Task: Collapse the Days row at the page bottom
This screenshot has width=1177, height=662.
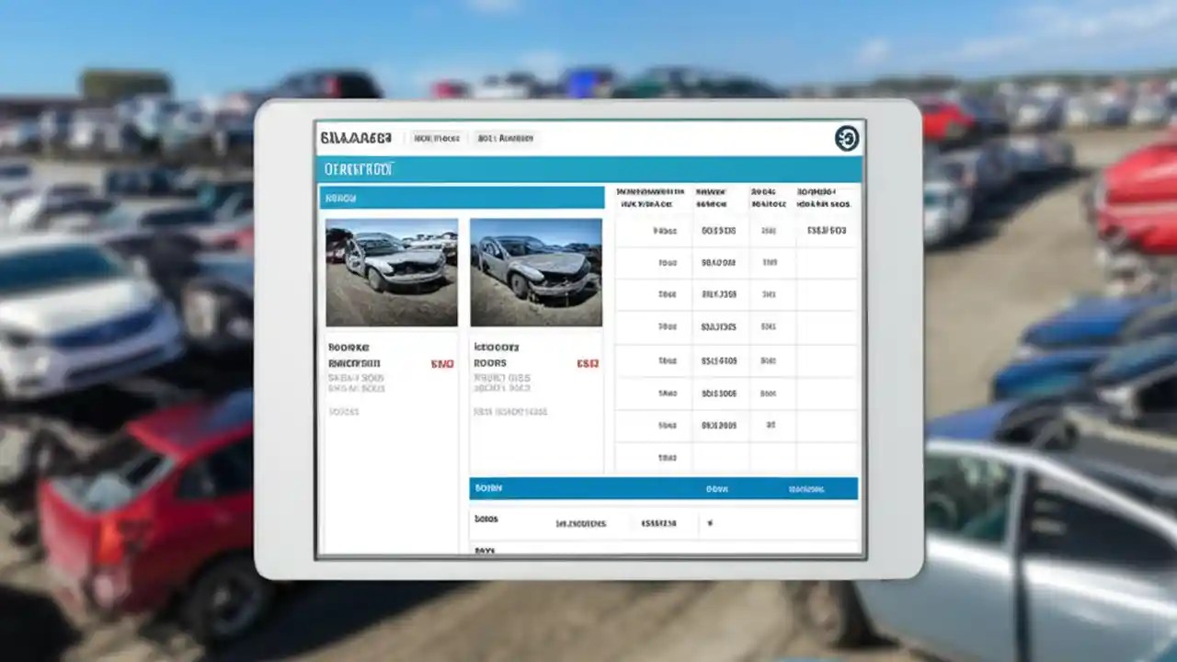Action: click(x=487, y=550)
